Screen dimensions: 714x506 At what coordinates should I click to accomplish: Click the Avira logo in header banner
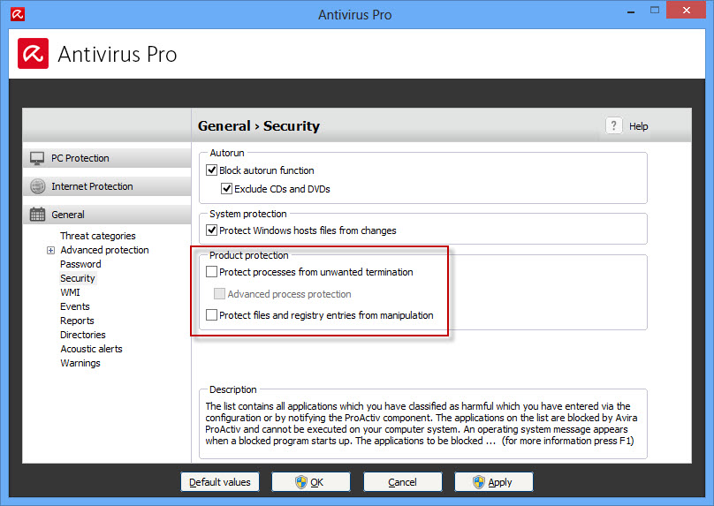(x=34, y=54)
